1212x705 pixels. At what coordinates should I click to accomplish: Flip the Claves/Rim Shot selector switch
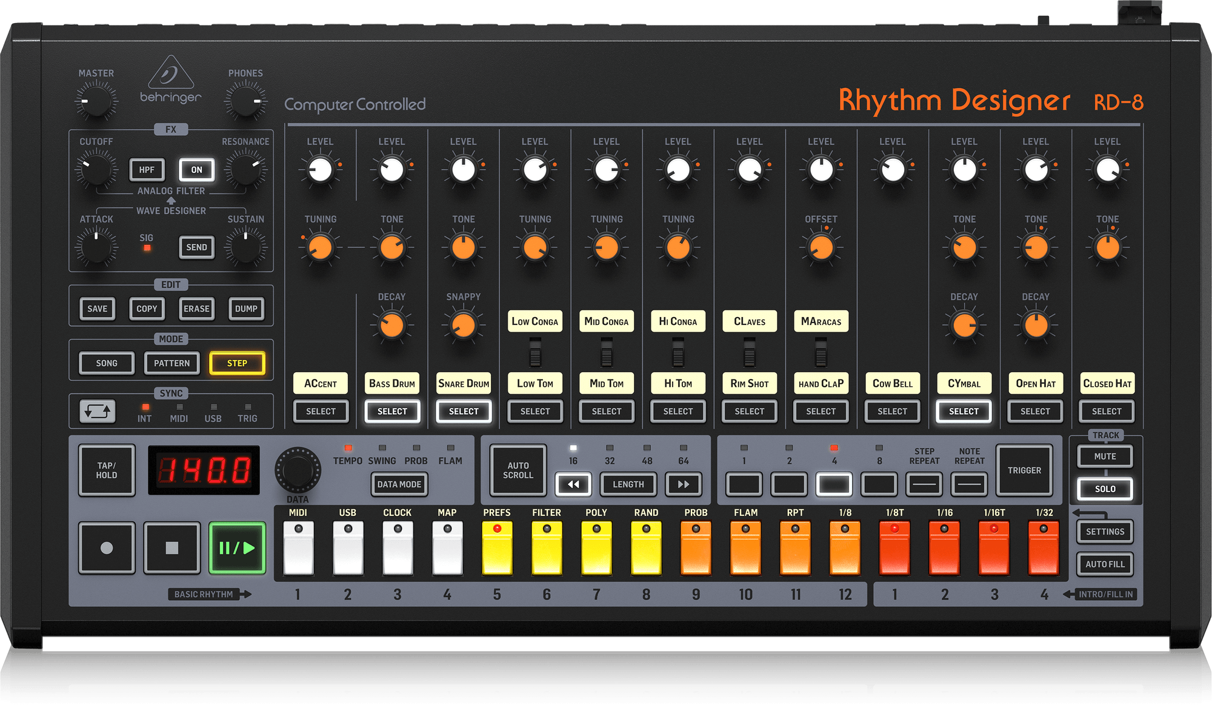[750, 352]
